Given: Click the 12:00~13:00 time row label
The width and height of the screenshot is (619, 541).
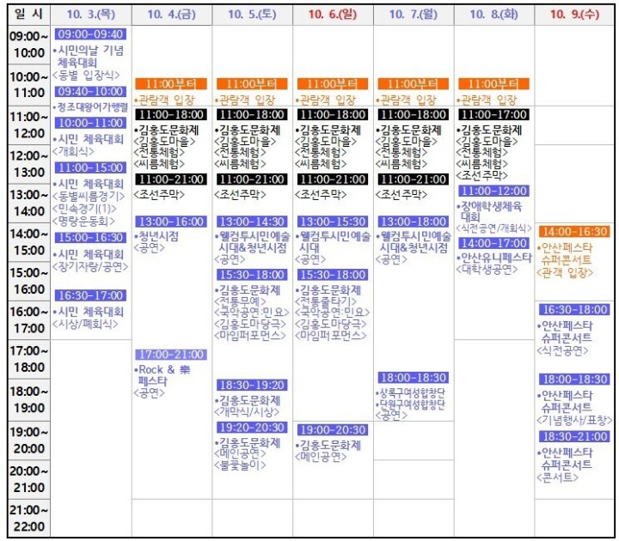Looking at the screenshot, I should 28,164.
